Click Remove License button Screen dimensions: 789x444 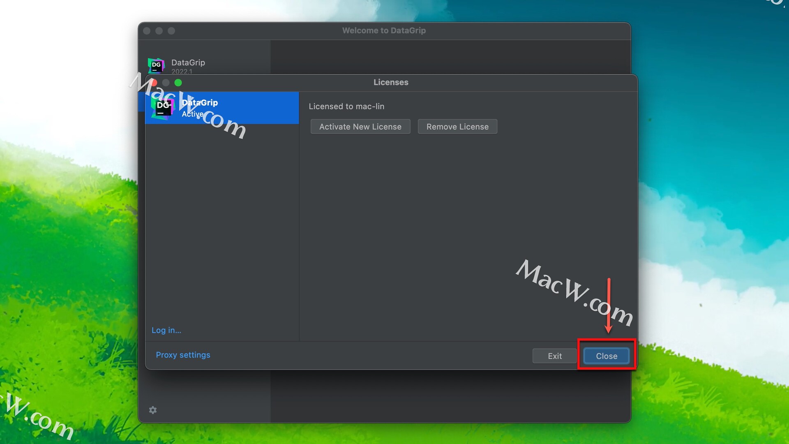point(457,126)
